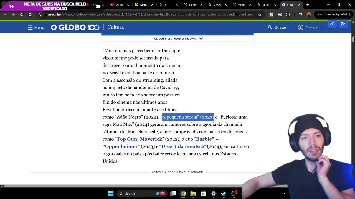Screen dimensions: 355x199
Task: Open File Explorer from the taskbar
Action: pyautogui.click(x=193, y=193)
